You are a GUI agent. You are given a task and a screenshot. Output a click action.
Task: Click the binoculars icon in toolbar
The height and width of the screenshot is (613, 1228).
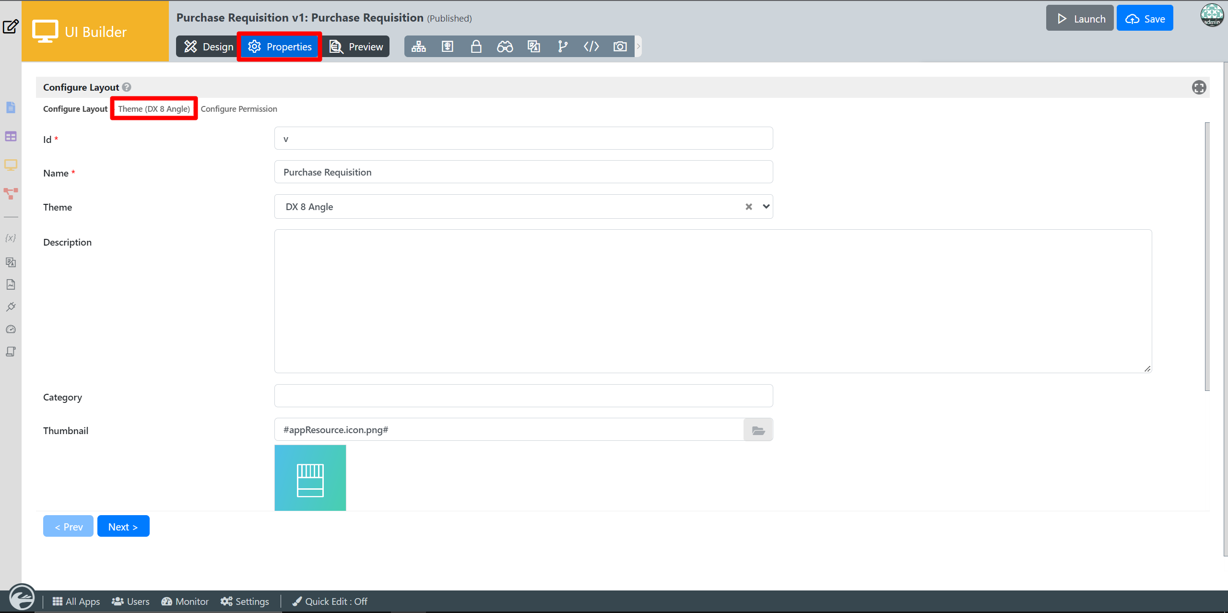(x=505, y=47)
